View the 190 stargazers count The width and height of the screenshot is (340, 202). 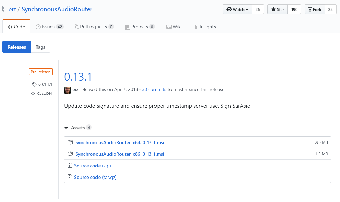click(x=294, y=9)
